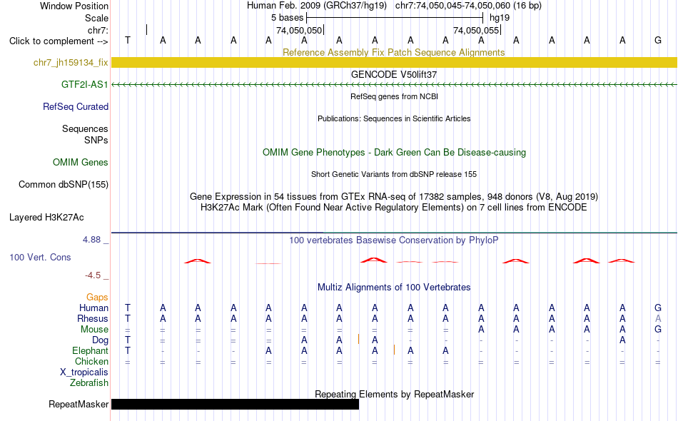Image resolution: width=678 pixels, height=421 pixels.
Task: Click RefSeq genes from NCBI title
Action: (394, 96)
